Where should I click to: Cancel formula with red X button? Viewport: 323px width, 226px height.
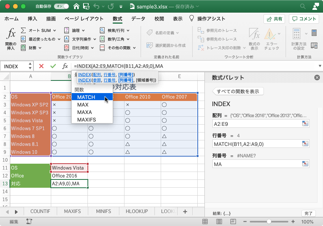[x=41, y=66]
